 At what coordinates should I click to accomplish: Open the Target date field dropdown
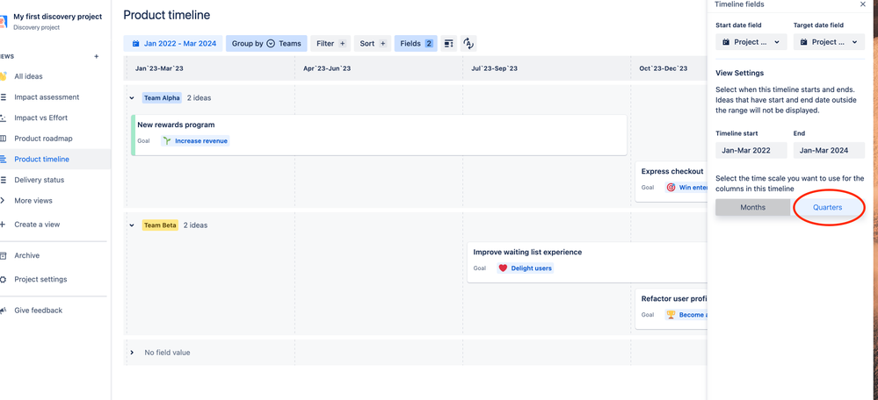coord(830,42)
